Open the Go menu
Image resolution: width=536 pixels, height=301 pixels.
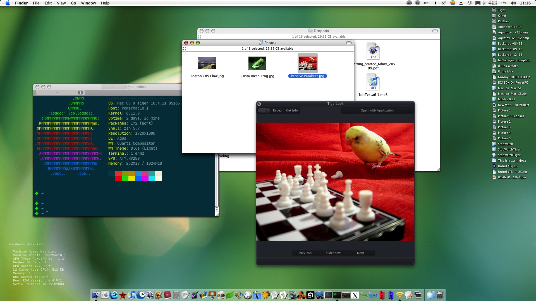click(x=73, y=3)
